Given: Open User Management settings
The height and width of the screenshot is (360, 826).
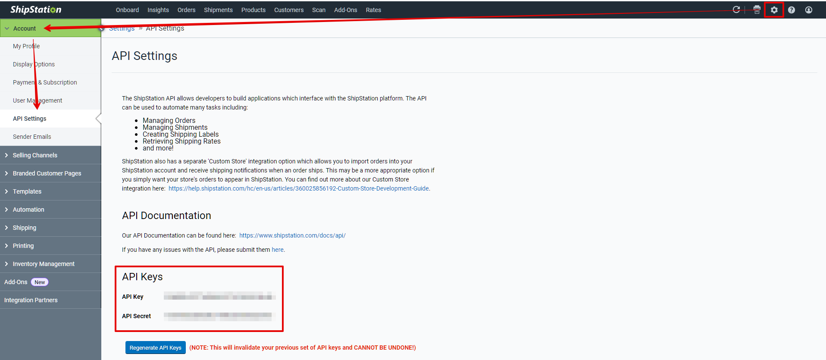Looking at the screenshot, I should [x=50, y=100].
